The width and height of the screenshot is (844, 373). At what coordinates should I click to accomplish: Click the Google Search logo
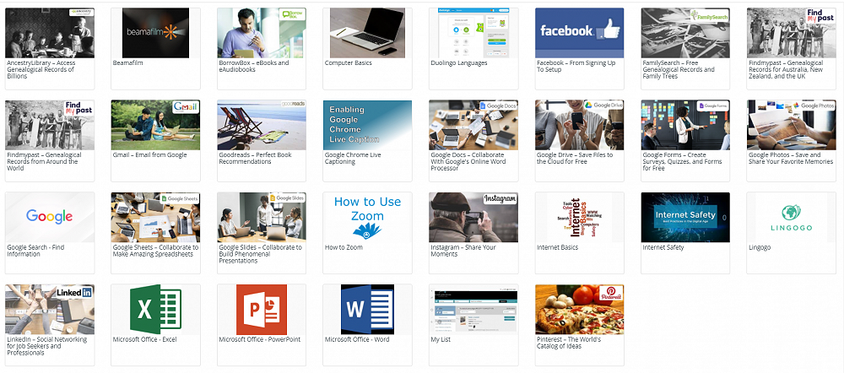(x=49, y=217)
